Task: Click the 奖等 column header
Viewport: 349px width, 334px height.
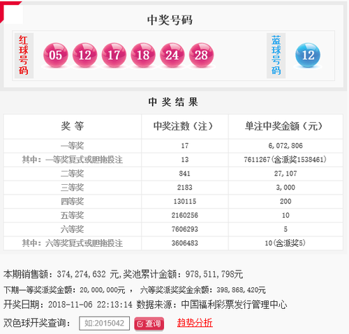Action: point(73,126)
